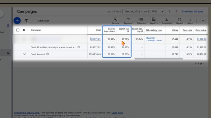
Task: Select the 32,743 account clicks cell
Action: [175, 54]
